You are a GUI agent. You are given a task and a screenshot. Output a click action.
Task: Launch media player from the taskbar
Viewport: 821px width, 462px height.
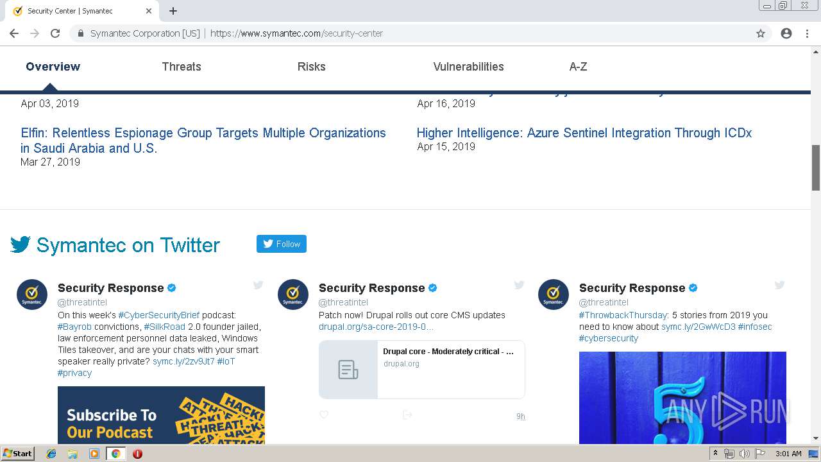click(94, 454)
